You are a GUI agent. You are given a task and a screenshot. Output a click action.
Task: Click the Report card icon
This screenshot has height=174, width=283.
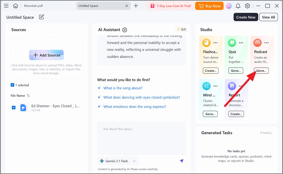(x=232, y=86)
